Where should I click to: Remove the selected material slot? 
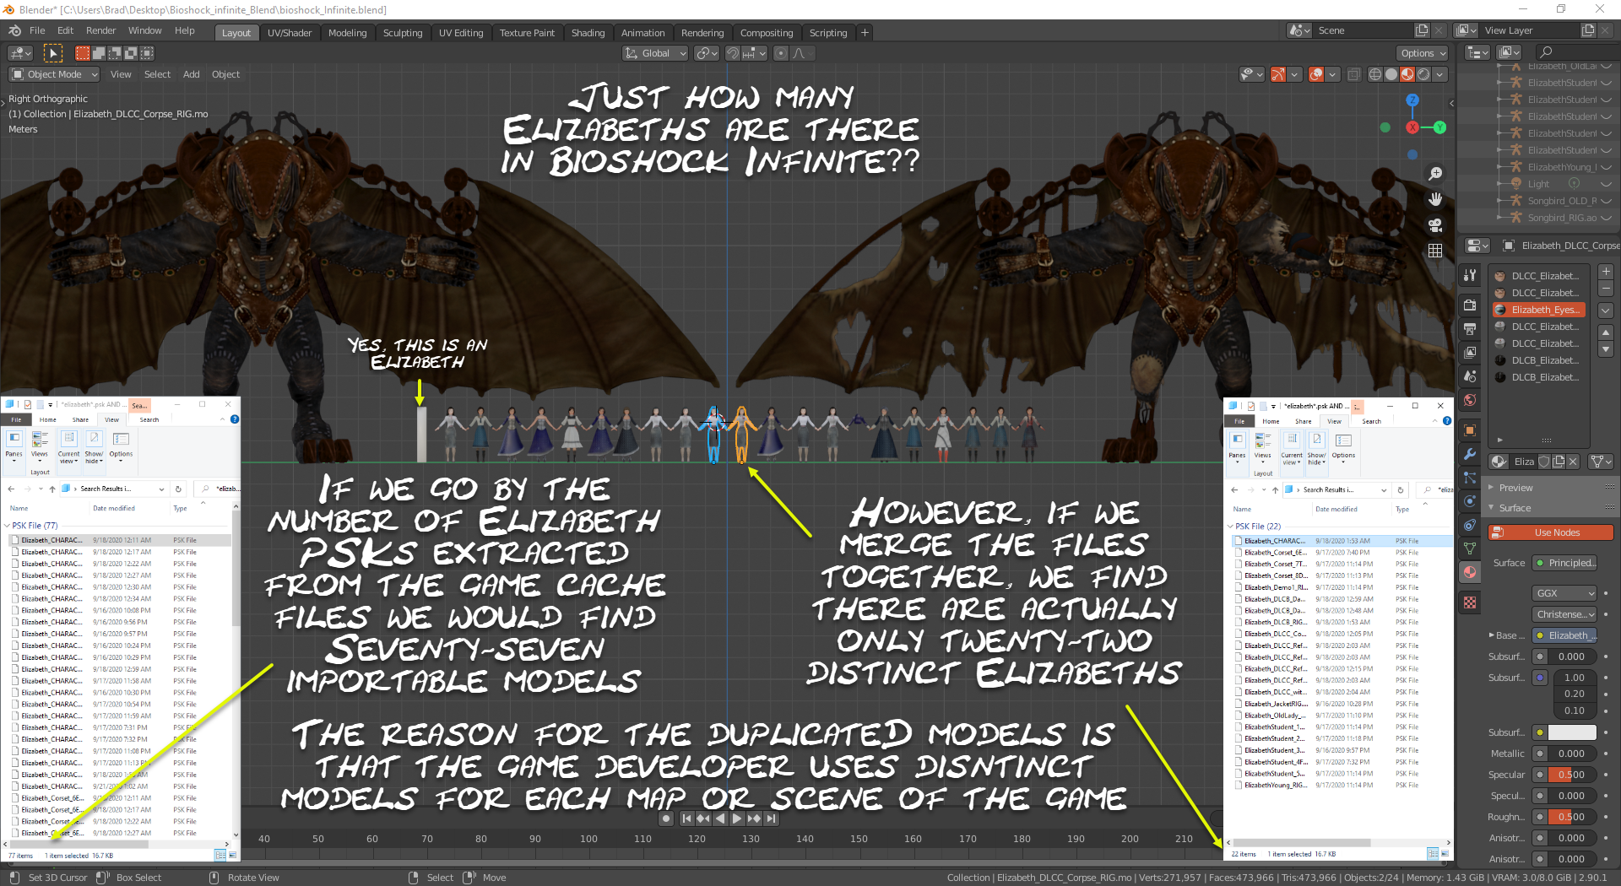(x=1606, y=289)
